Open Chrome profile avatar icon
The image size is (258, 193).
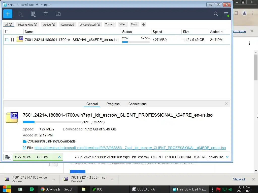(x=244, y=13)
